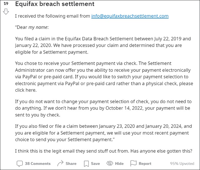Open the 38 Comments label
200x170 pixels.
coord(38,163)
